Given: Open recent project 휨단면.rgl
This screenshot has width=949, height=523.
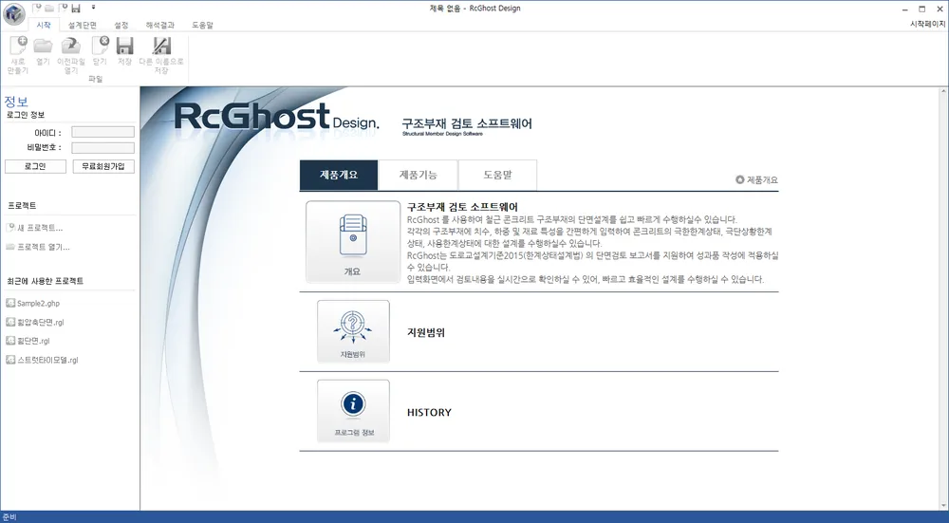Looking at the screenshot, I should pyautogui.click(x=33, y=341).
